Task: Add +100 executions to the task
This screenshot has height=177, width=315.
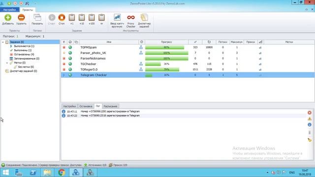Action: tap(92, 20)
